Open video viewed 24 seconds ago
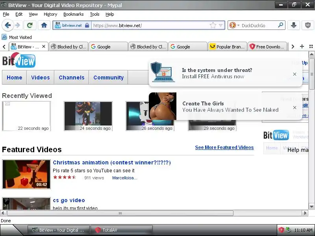This screenshot has width=315, height=236. pos(88,116)
